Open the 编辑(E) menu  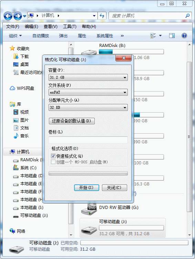pyautogui.click(x=31, y=27)
